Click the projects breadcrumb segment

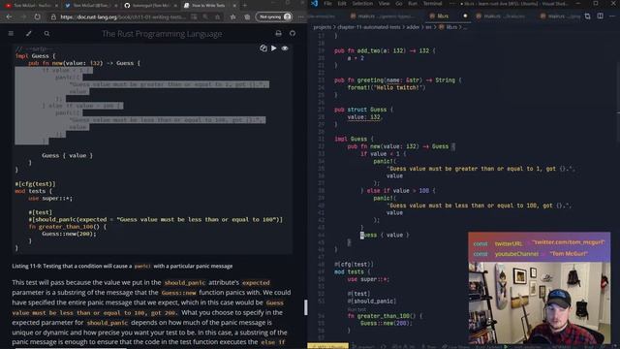click(323, 27)
